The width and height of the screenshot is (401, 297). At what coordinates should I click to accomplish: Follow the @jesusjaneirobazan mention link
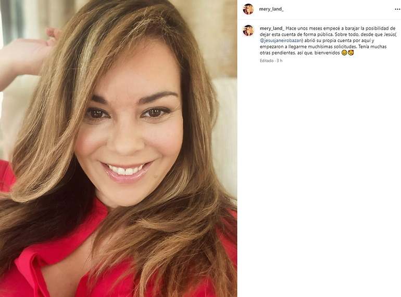point(281,40)
